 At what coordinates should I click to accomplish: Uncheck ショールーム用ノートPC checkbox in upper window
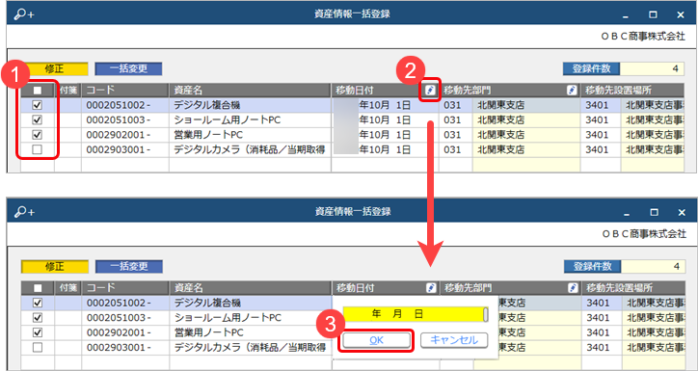[38, 120]
